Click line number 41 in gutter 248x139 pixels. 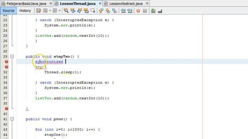[x=5, y=119]
